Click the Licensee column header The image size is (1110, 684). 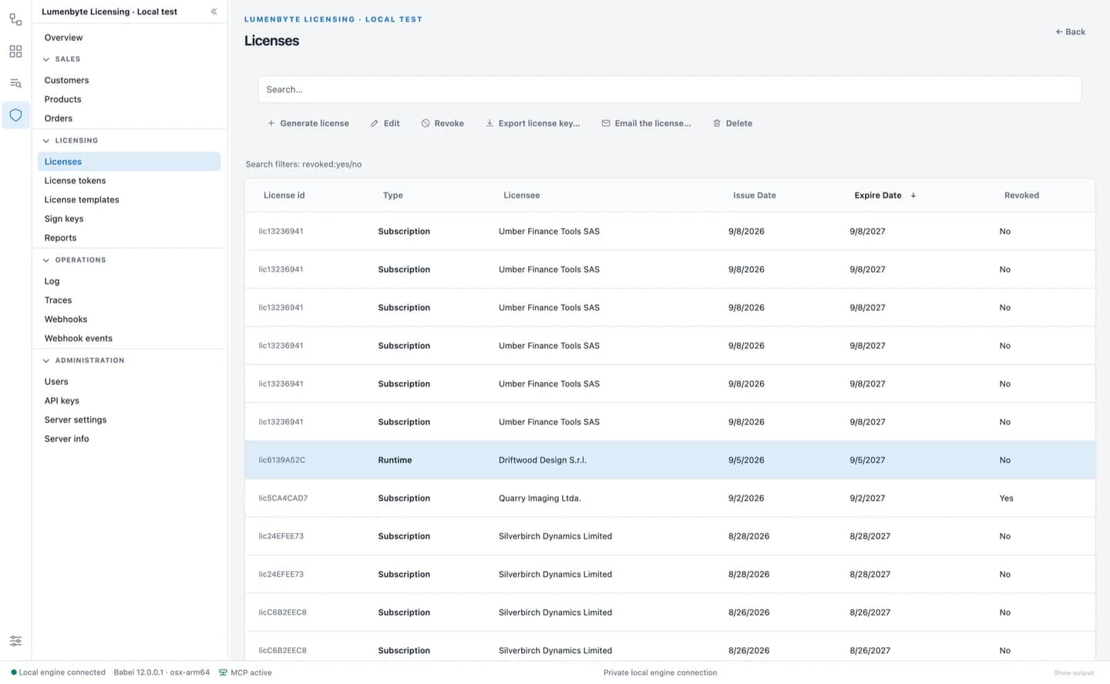coord(522,196)
